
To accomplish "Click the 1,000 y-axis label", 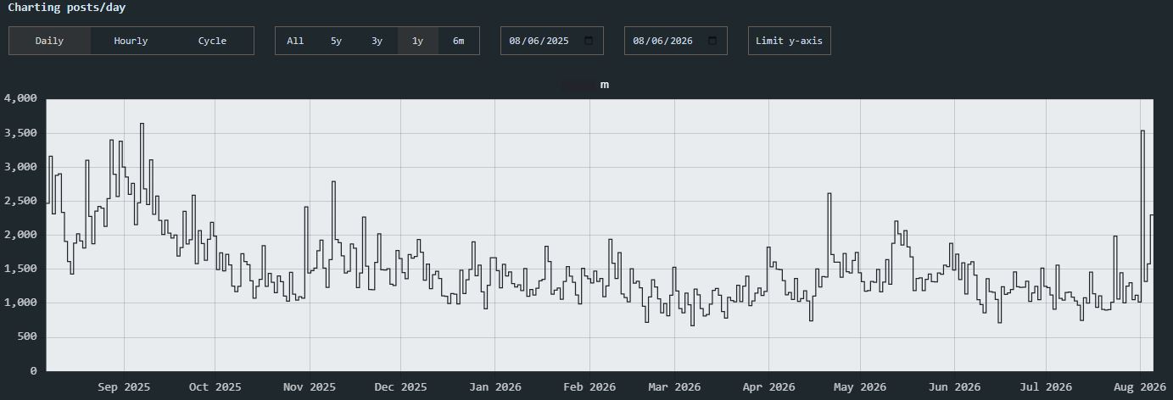I will click(20, 303).
